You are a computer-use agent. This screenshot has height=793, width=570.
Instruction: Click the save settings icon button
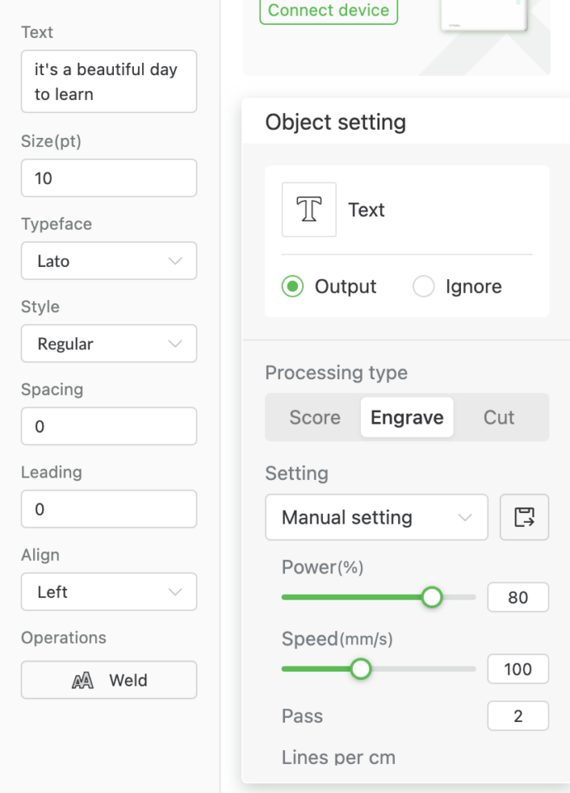coord(525,518)
